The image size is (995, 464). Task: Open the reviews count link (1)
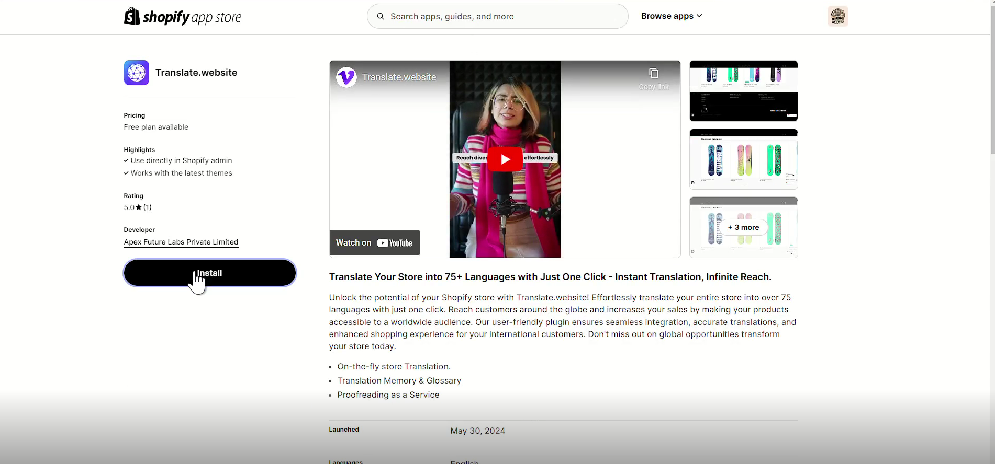(x=148, y=207)
